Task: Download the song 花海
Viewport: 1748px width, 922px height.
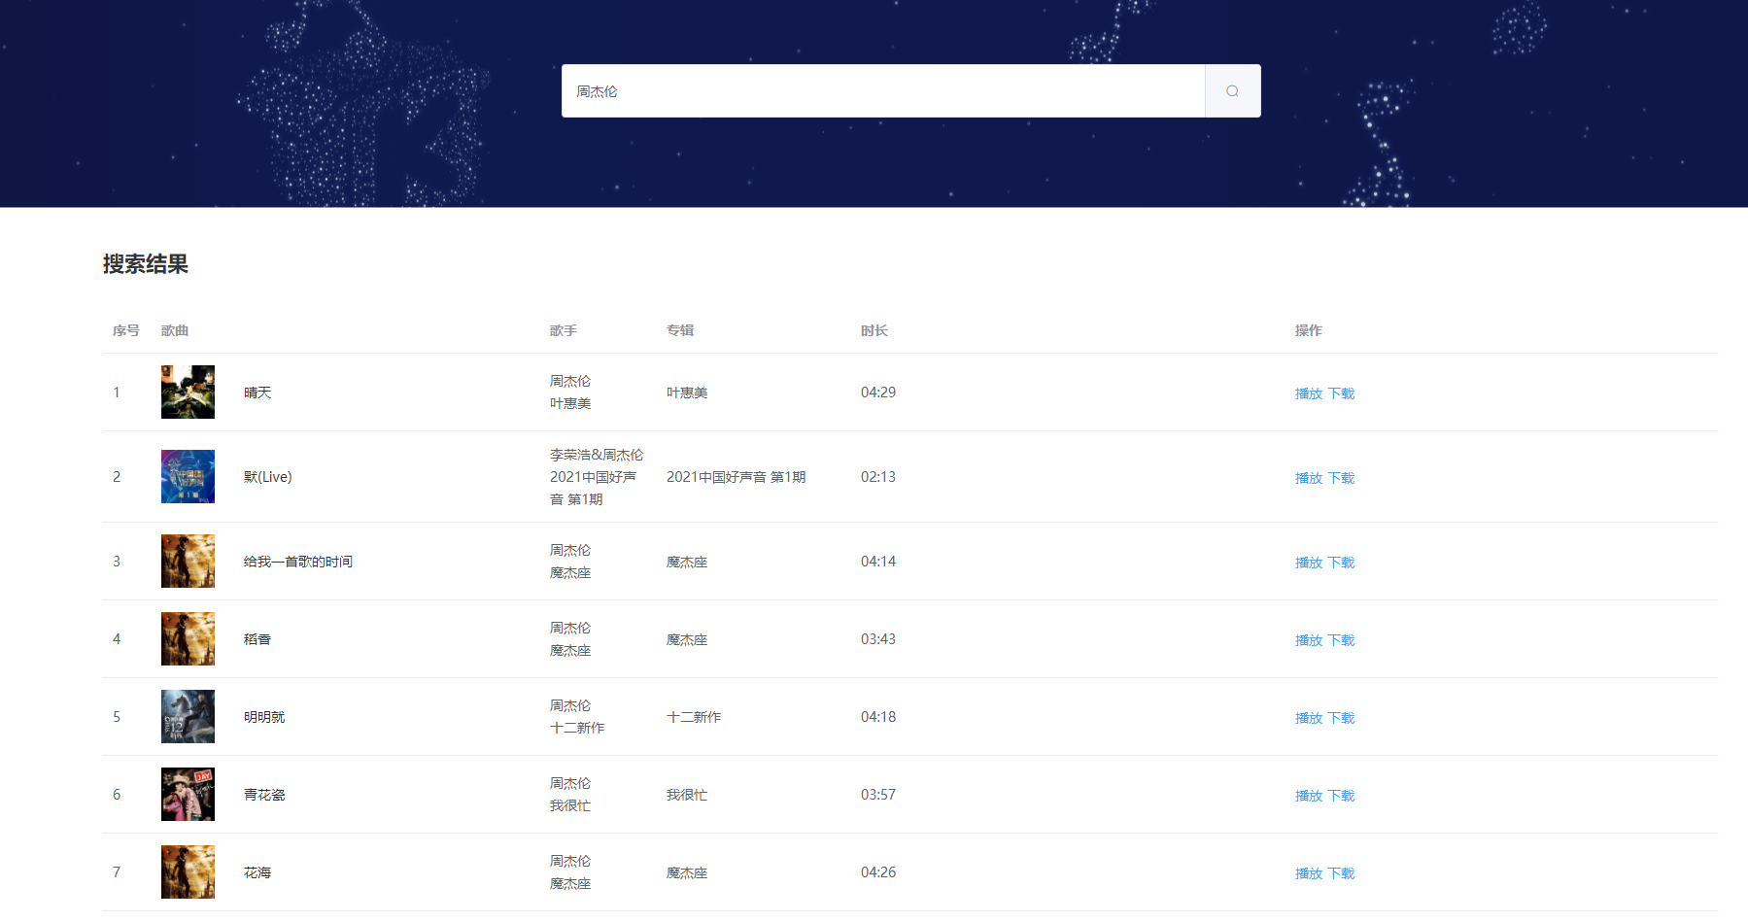Action: pyautogui.click(x=1341, y=873)
